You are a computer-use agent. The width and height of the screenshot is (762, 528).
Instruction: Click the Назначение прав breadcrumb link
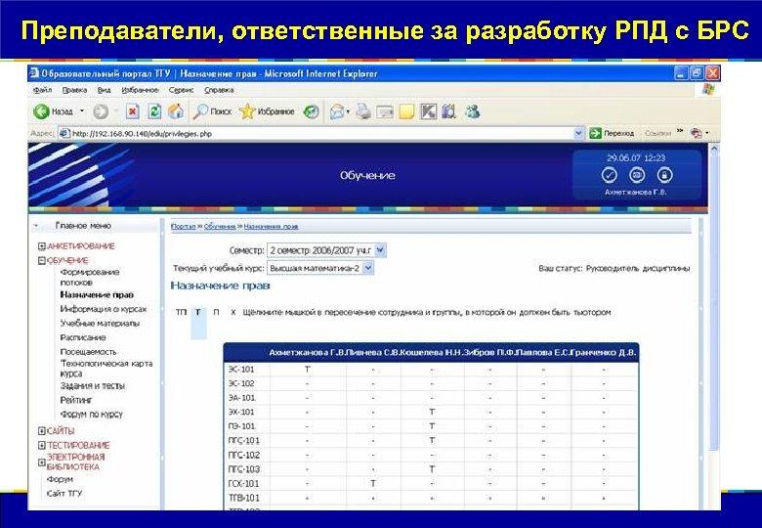271,227
